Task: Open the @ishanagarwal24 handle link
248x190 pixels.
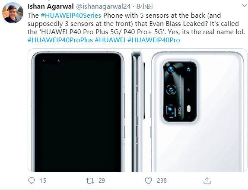Action: coord(103,6)
